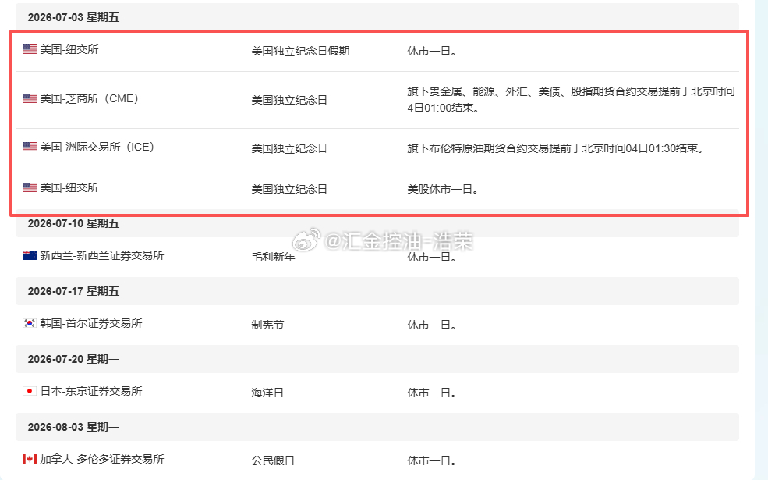This screenshot has height=480, width=768.
Task: Click 休市一日 in the 海洋日 row
Action: point(432,393)
